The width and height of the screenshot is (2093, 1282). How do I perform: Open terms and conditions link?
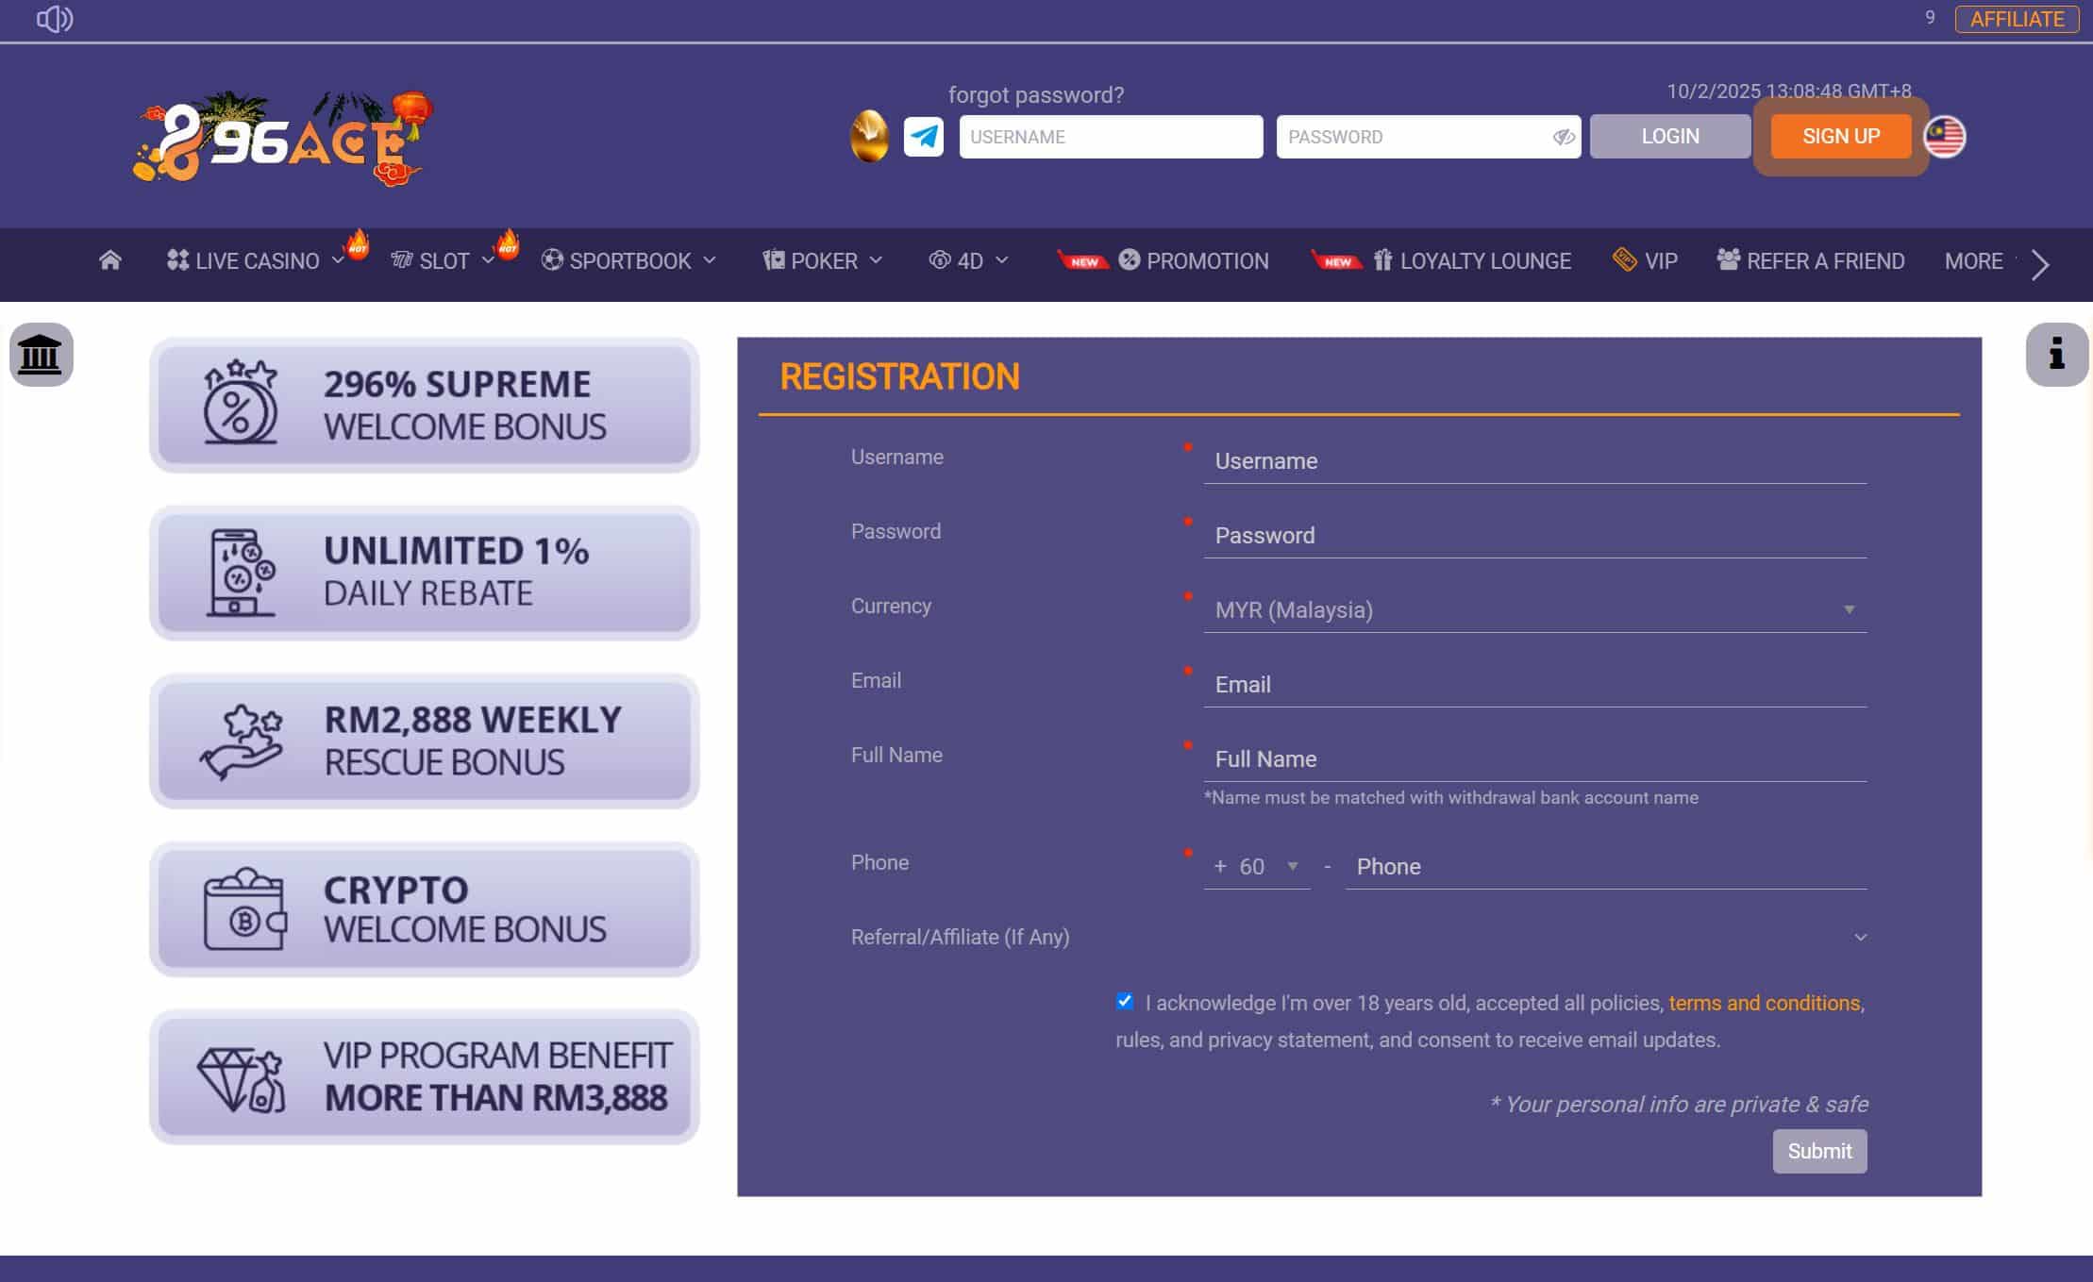click(1764, 1003)
